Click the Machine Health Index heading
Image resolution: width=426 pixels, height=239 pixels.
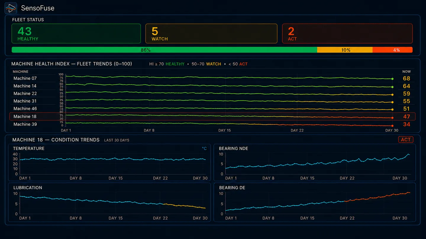(x=72, y=64)
